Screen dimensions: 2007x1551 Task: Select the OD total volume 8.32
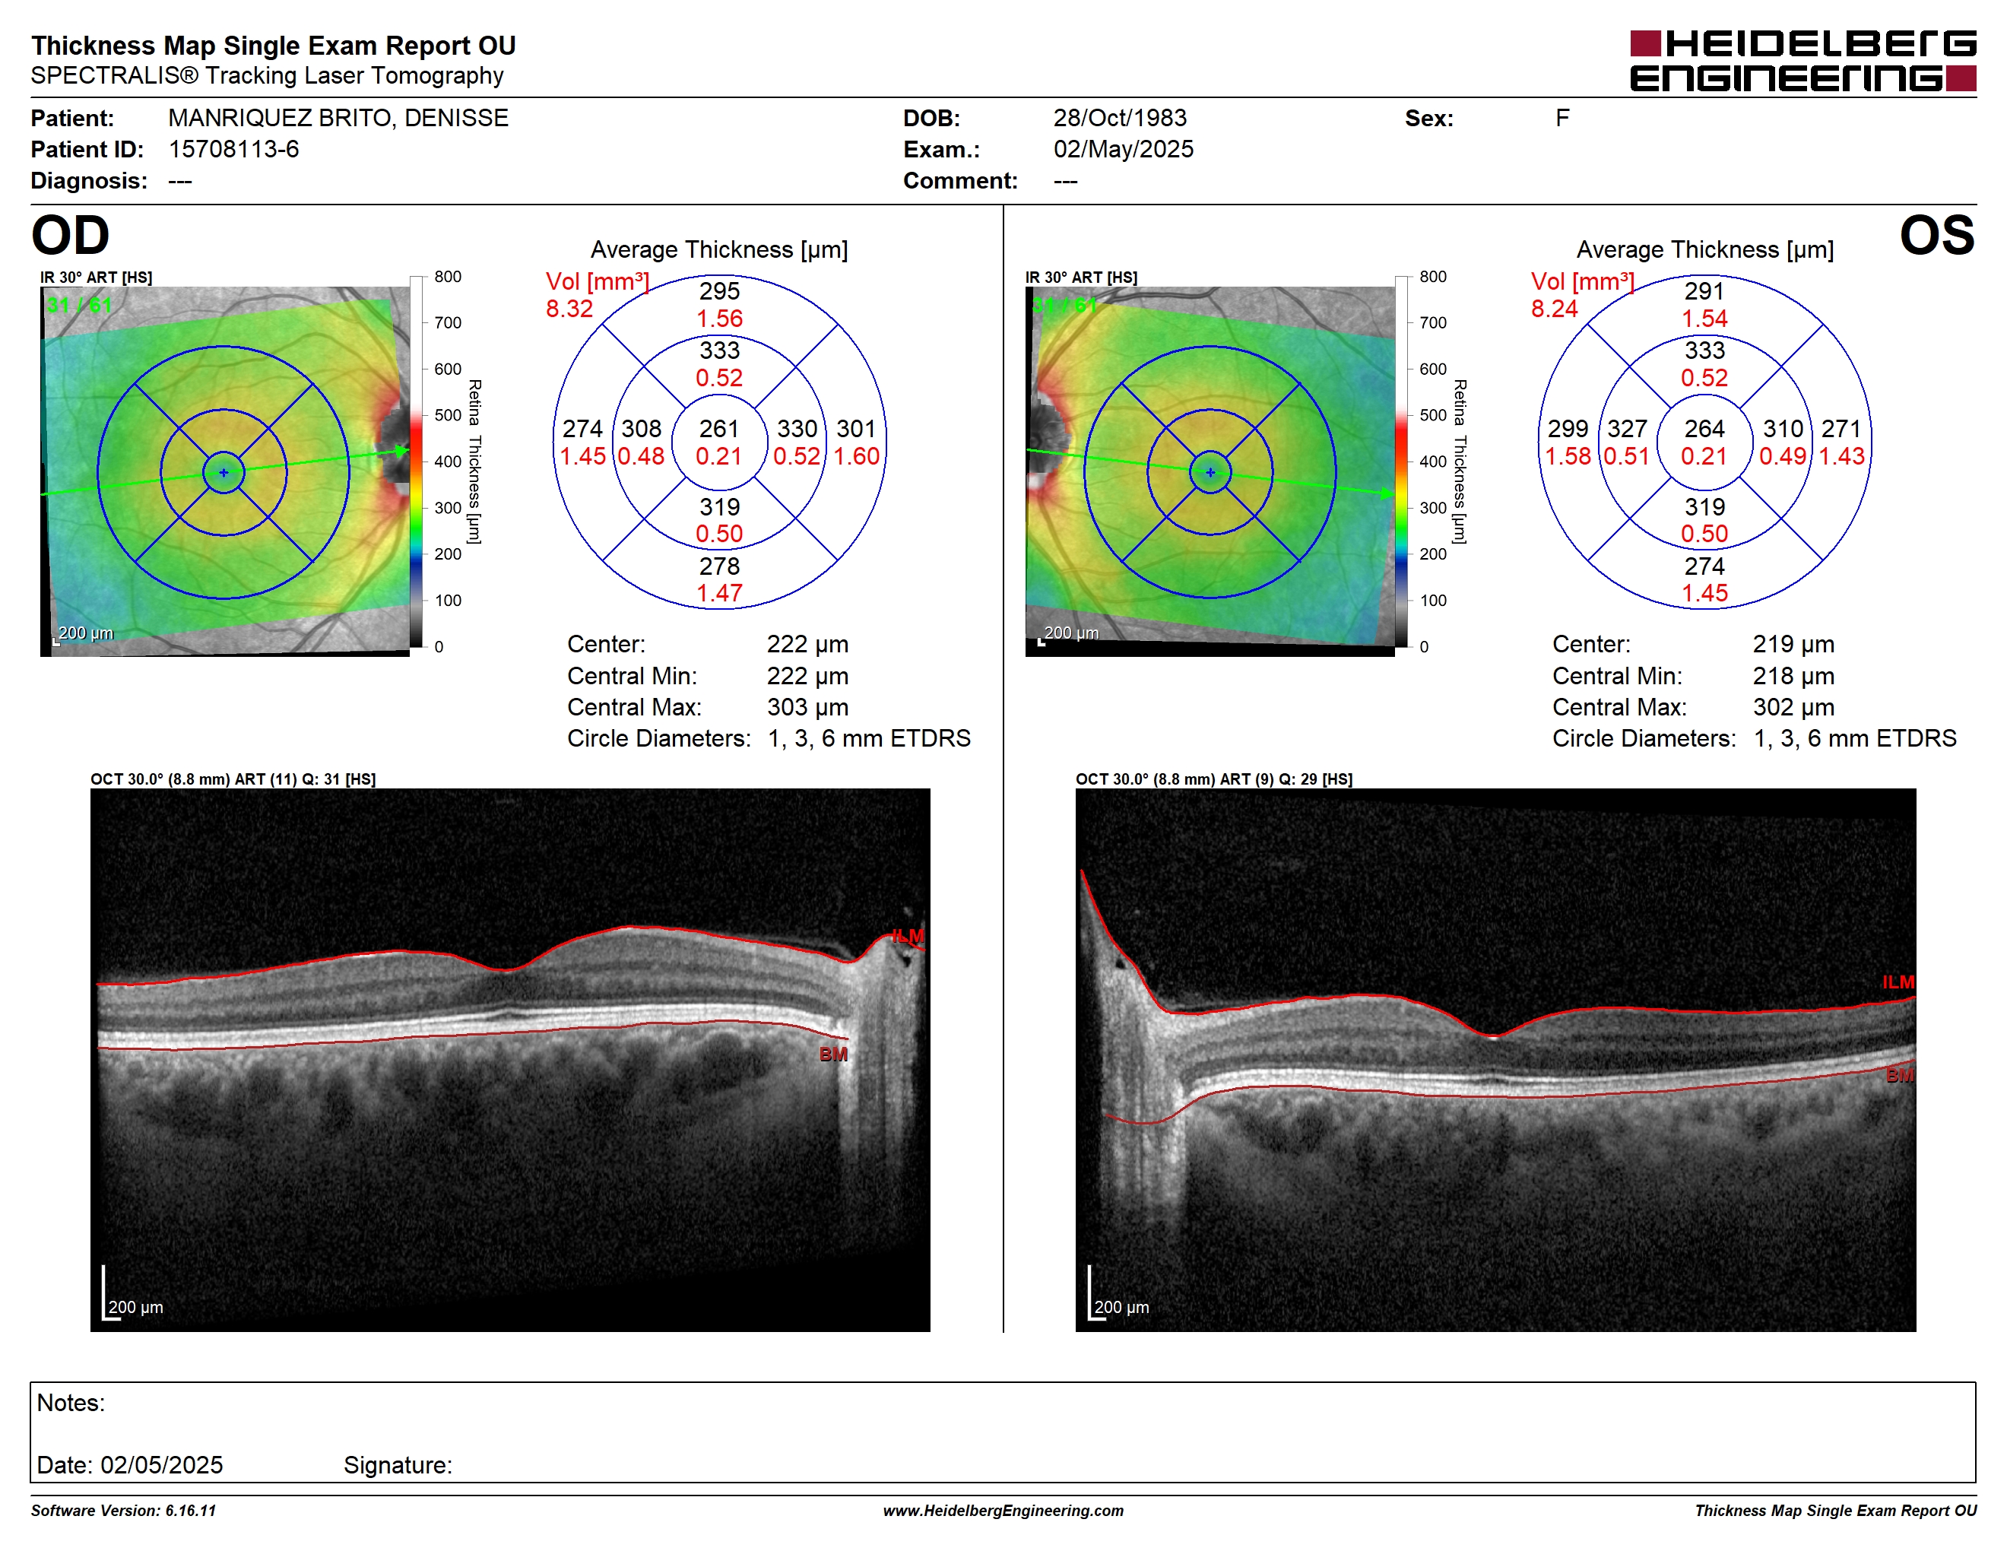(x=569, y=309)
